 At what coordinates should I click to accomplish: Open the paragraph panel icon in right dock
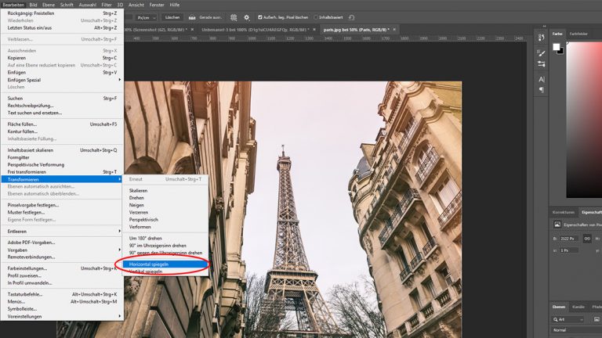click(542, 90)
